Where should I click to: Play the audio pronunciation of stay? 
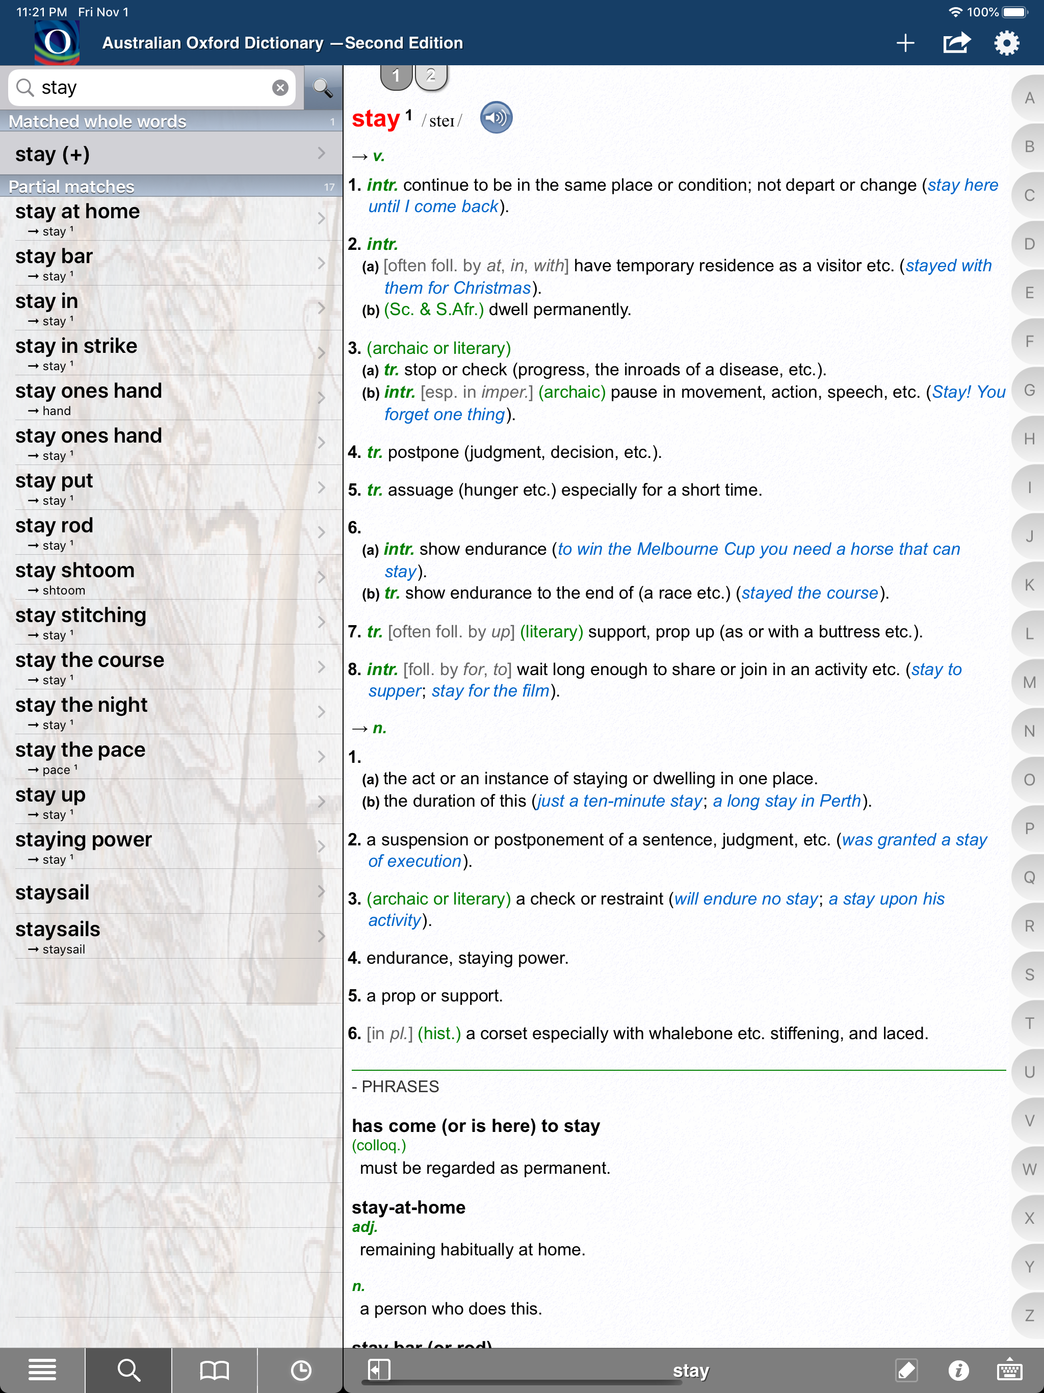496,118
